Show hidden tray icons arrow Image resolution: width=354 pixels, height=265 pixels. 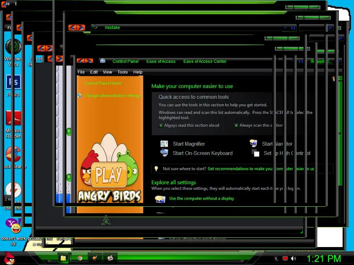coord(276,259)
